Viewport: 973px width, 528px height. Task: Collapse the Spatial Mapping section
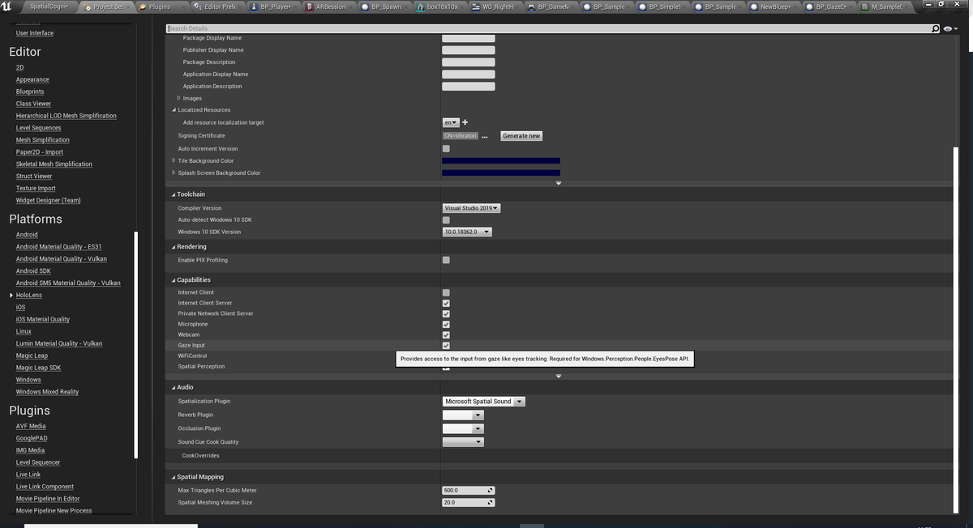174,477
